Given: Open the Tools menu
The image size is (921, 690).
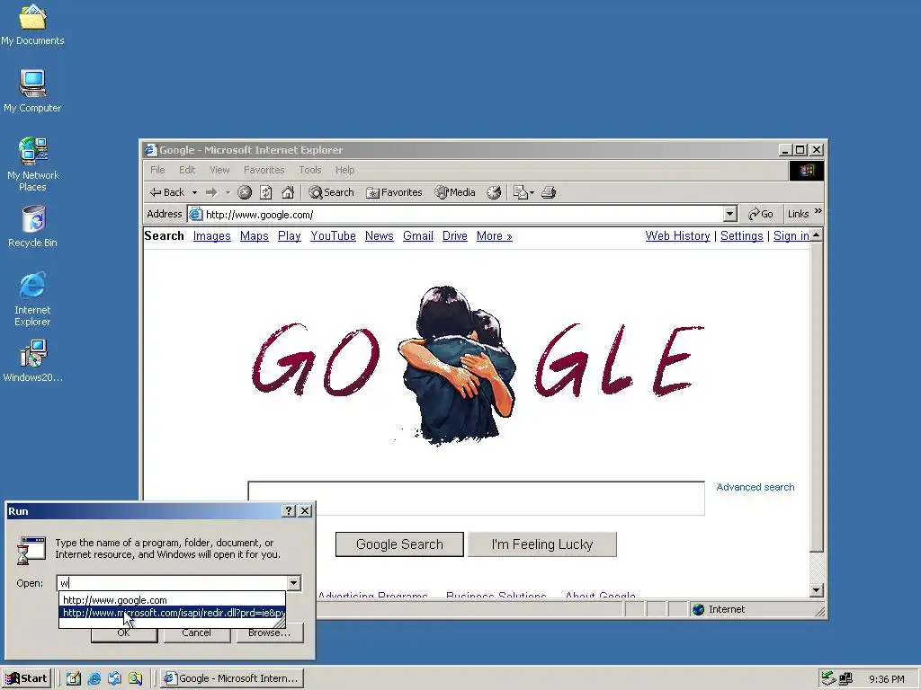Looking at the screenshot, I should click(x=310, y=170).
